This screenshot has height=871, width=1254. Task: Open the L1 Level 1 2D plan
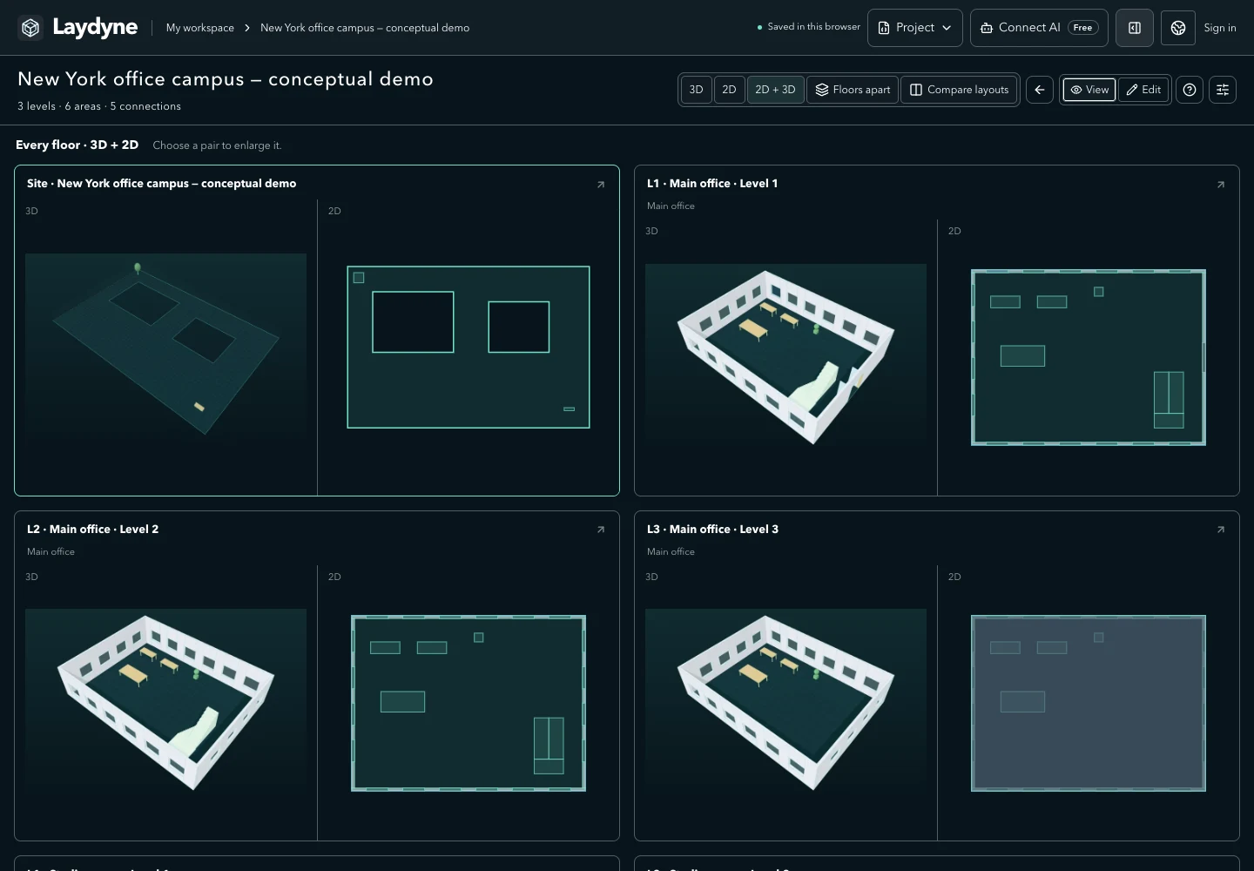pos(1089,357)
